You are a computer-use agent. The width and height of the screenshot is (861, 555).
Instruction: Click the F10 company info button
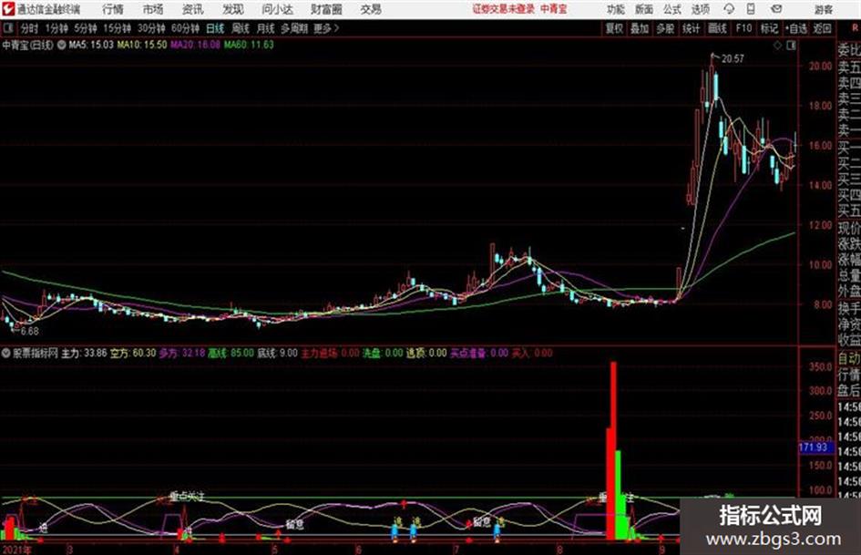pos(743,28)
